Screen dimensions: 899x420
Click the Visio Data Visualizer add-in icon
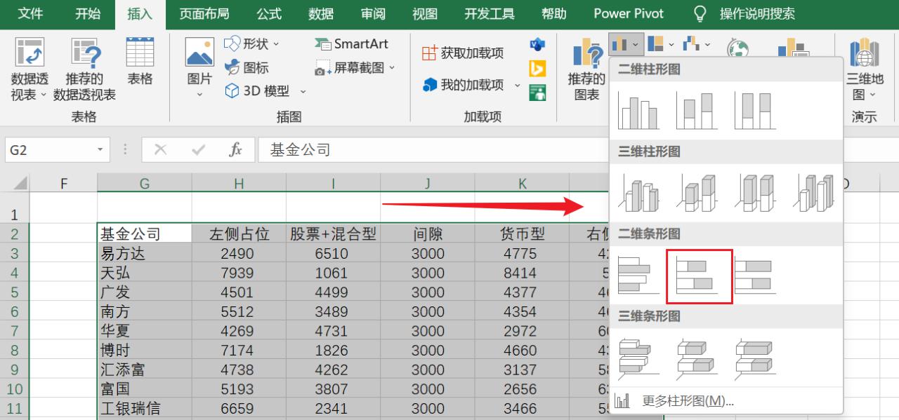[537, 45]
